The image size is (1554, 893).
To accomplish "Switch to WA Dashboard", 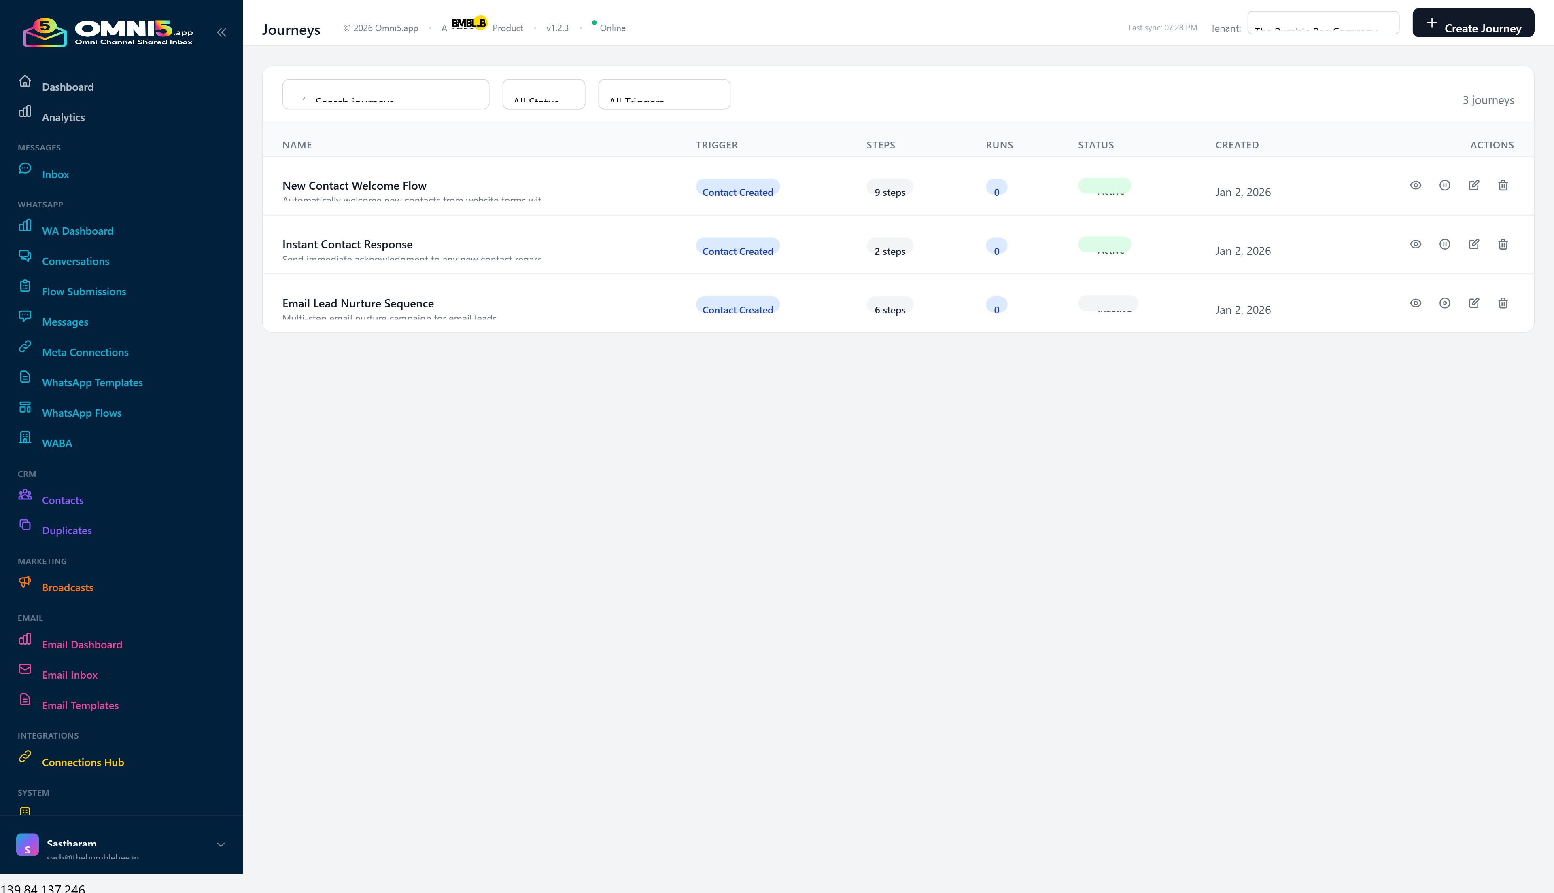I will (x=77, y=231).
